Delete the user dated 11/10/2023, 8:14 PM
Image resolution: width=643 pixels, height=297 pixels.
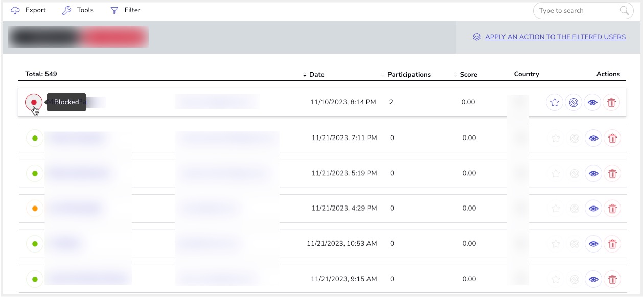[x=611, y=102]
